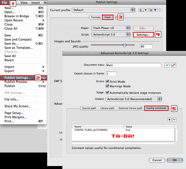Open the Current profile dropdown
The image size is (186, 169).
(104, 10)
